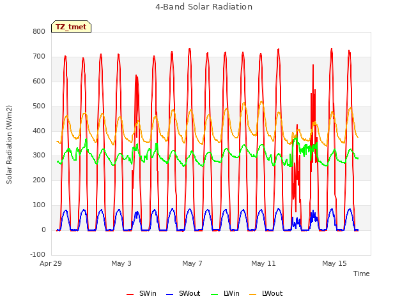
Task: Click the Solar Radiation (W/m2) axis title
Action: coord(9,145)
